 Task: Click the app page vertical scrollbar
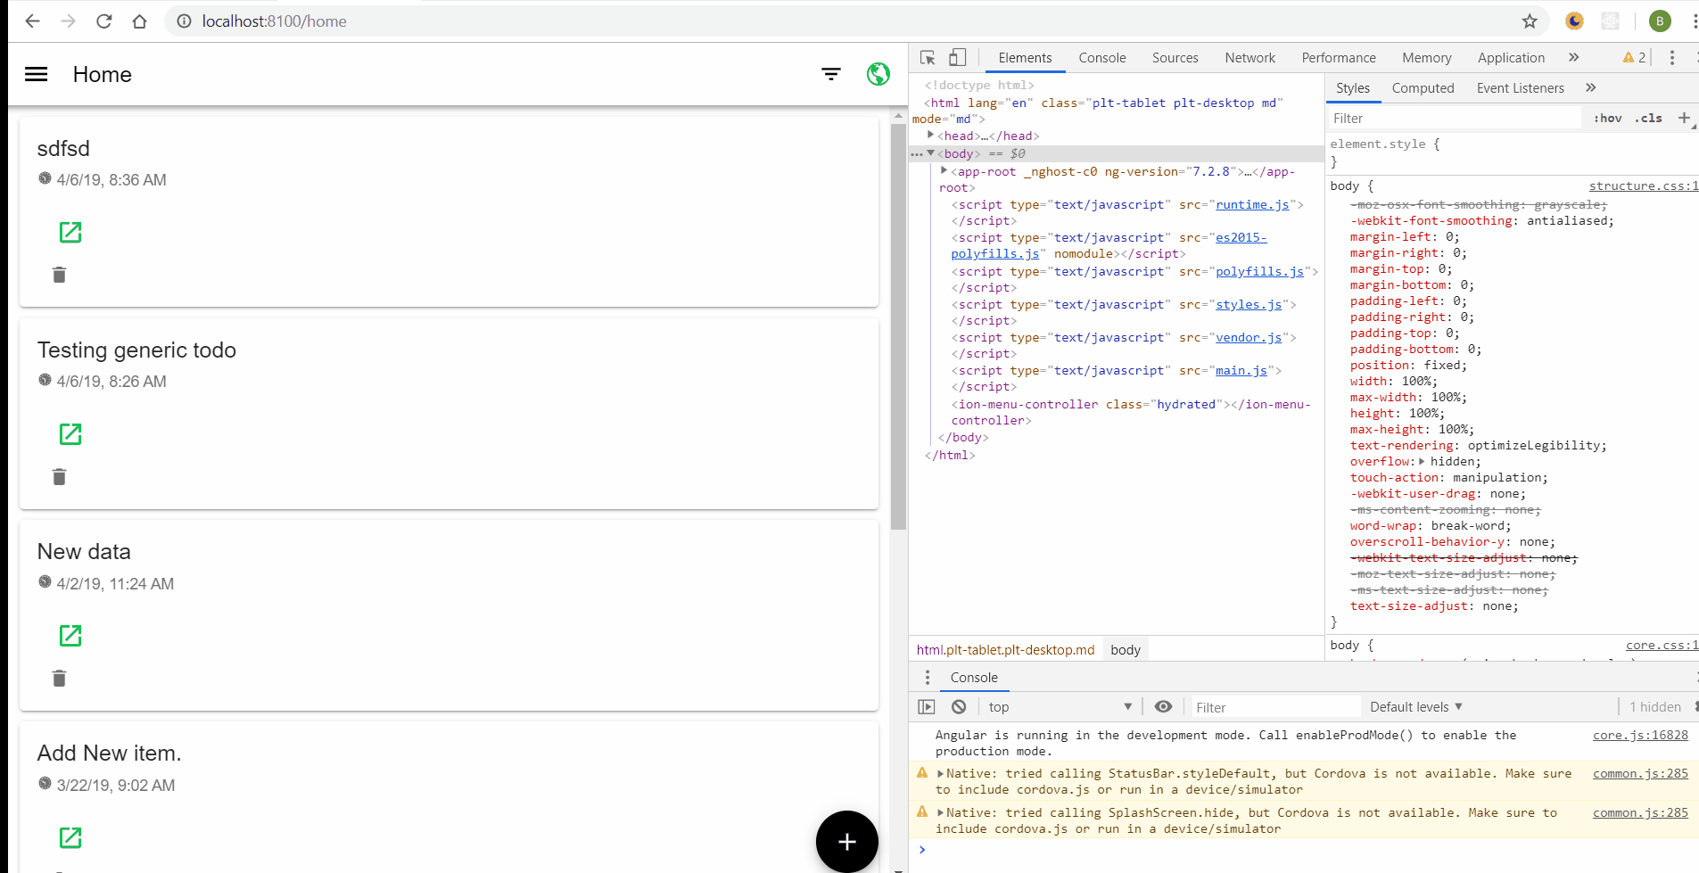[x=898, y=325]
